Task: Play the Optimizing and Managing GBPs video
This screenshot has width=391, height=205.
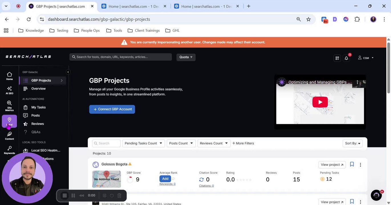Action: [320, 102]
